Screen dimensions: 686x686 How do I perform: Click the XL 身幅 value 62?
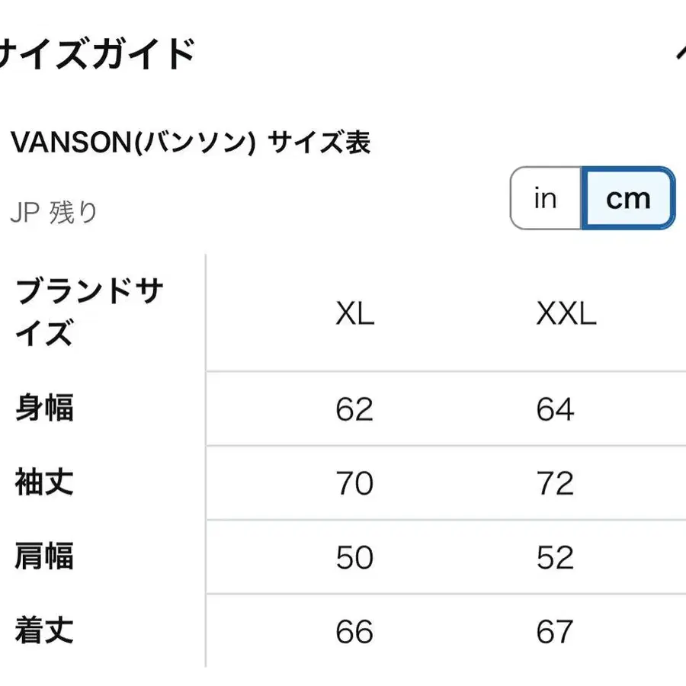pyautogui.click(x=354, y=409)
